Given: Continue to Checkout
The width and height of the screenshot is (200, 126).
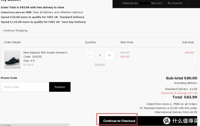Looking at the screenshot, I should click(x=119, y=121).
